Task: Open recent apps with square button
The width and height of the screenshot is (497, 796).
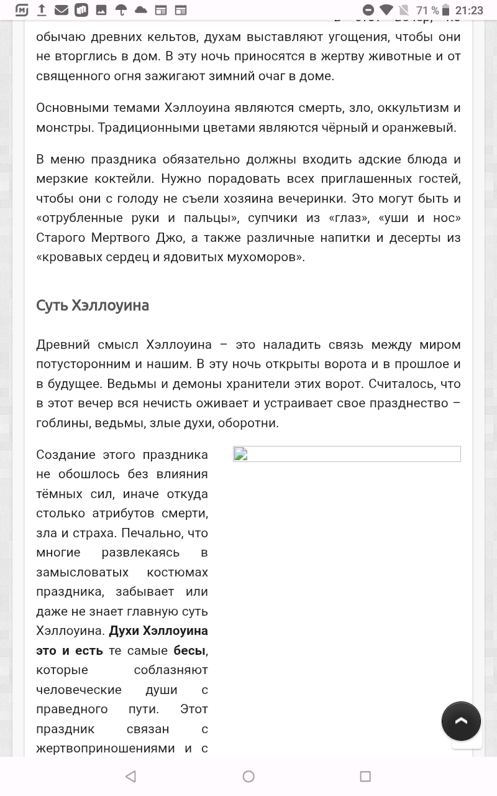Action: pos(365,776)
